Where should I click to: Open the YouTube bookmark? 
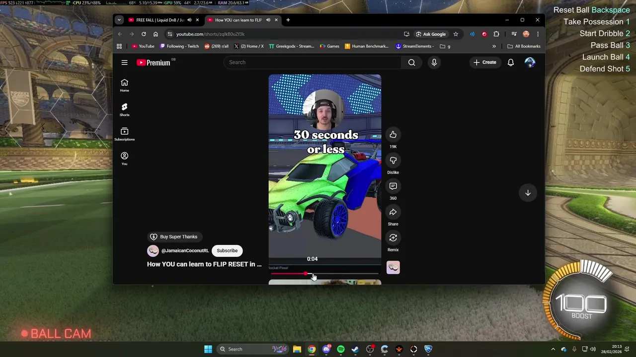tap(143, 46)
